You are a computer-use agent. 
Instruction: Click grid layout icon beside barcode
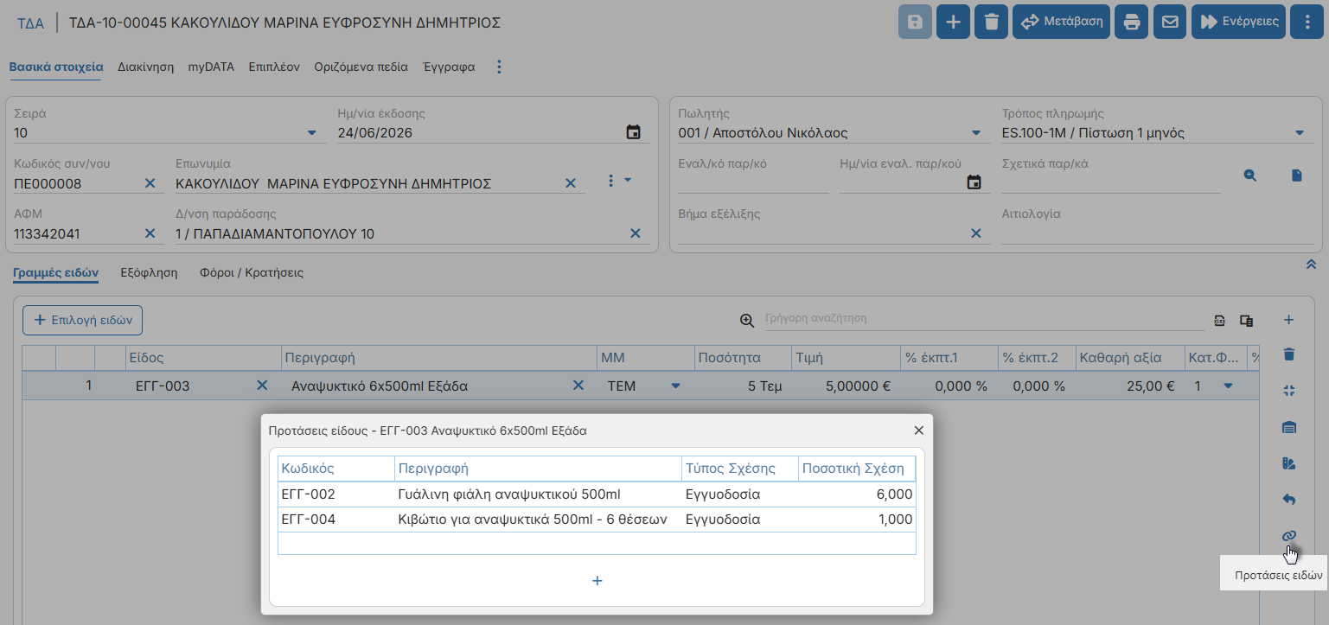(1246, 321)
